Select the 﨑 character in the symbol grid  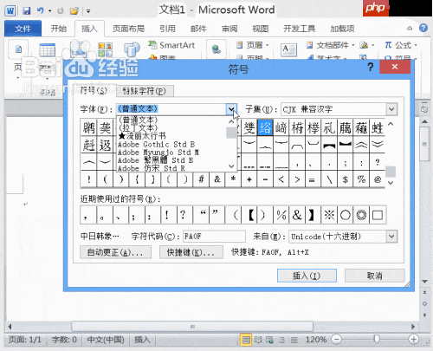(281, 127)
